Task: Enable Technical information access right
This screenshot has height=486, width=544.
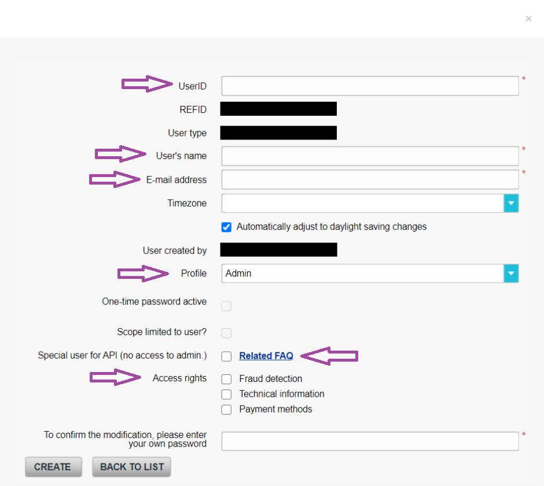Action: coord(226,395)
